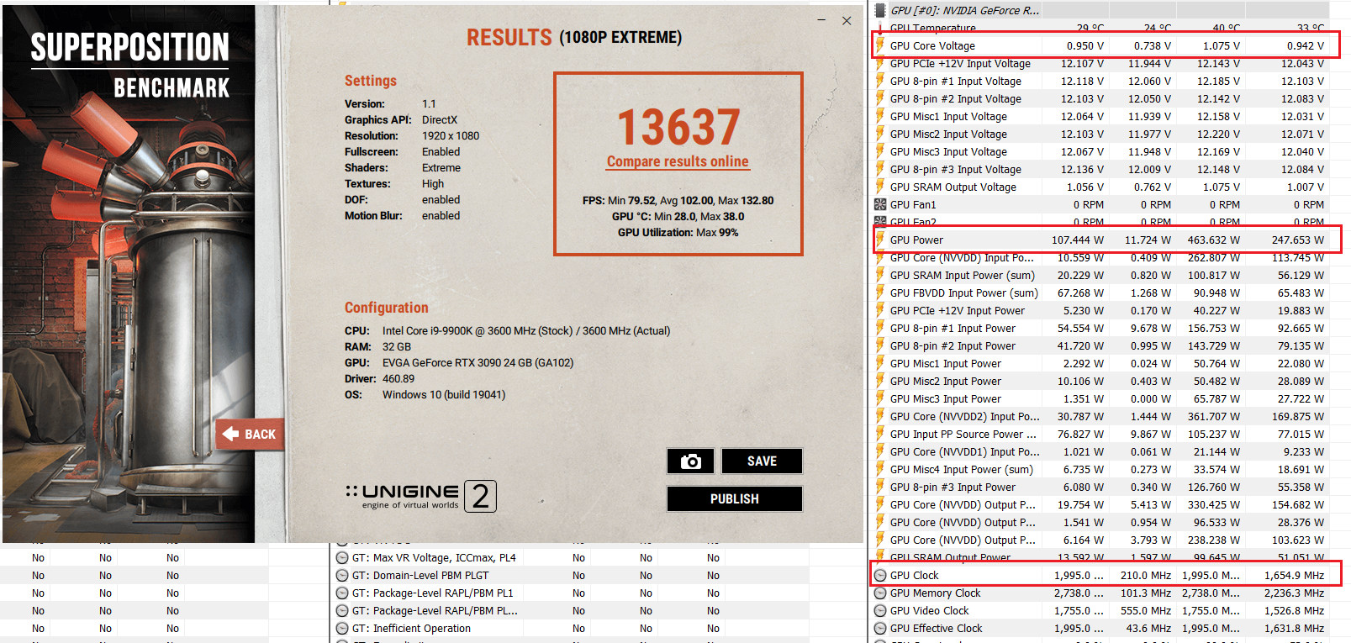Click the lightning icon beside GPU 8-pin #3 Input Power

tap(880, 487)
